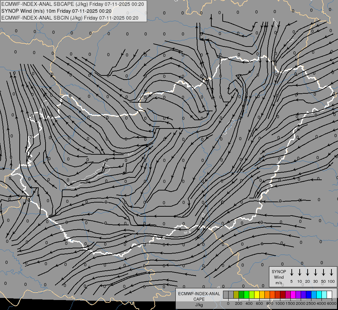The width and height of the screenshot is (338, 310).
Task: Pick the olive swatch in the CAPE scale
Action: pos(236,295)
